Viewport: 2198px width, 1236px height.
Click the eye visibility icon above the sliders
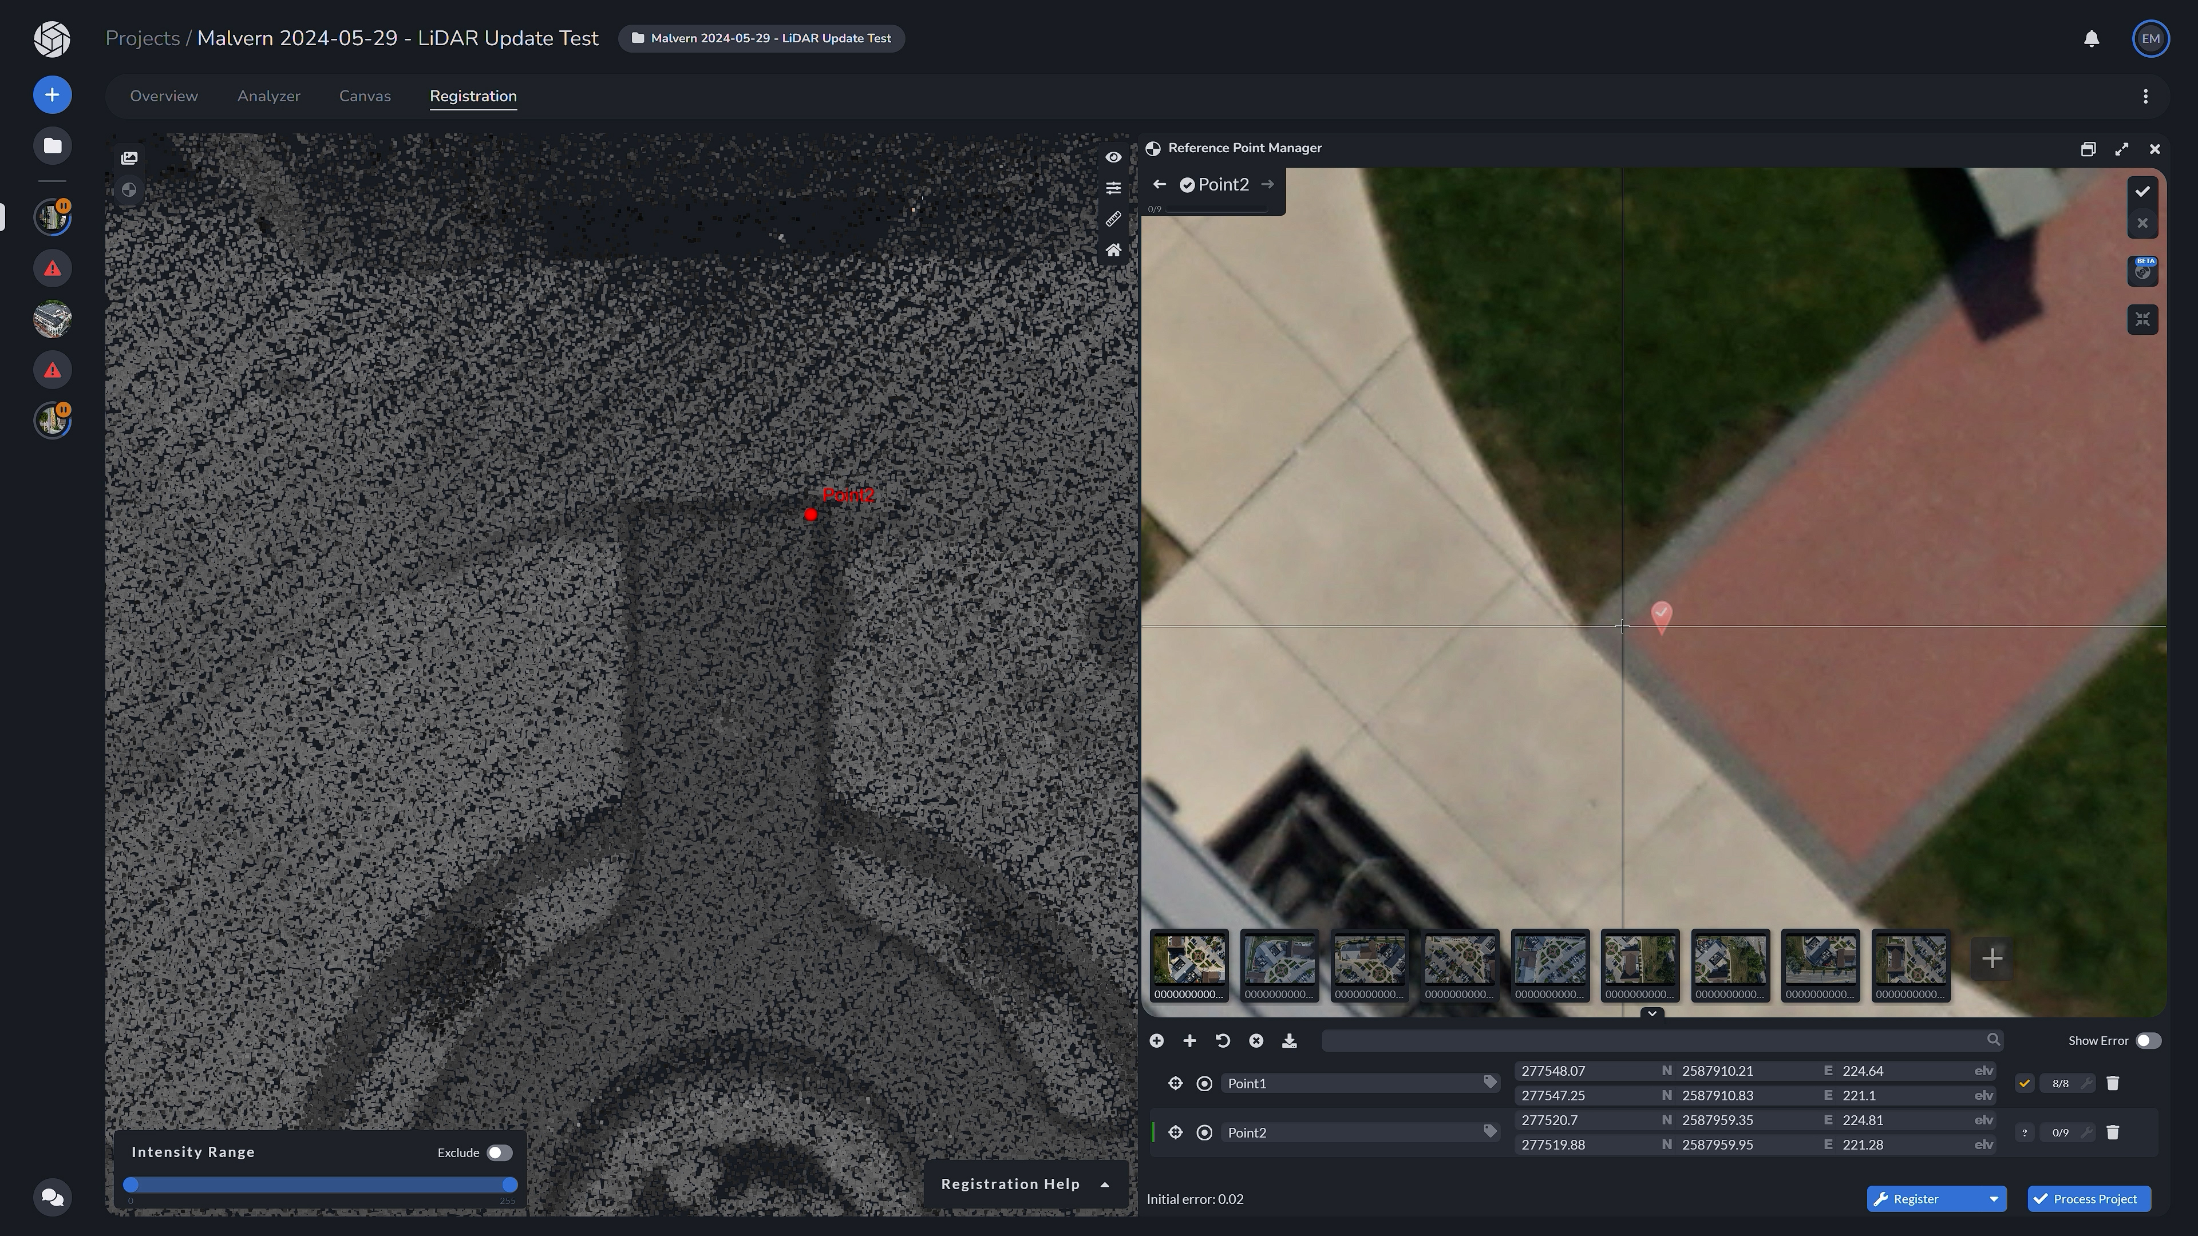coord(1113,157)
